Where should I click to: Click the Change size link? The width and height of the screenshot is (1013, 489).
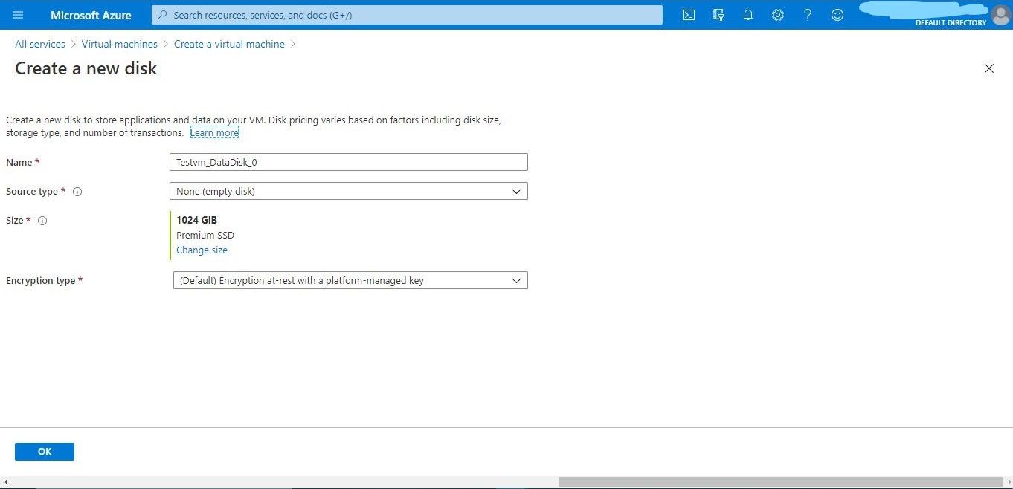[x=202, y=250]
